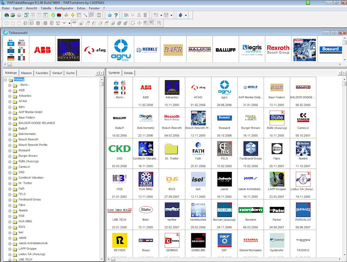Expand the CKD tree node
Viewport: 347px width, 262px height.
(x=10, y=173)
